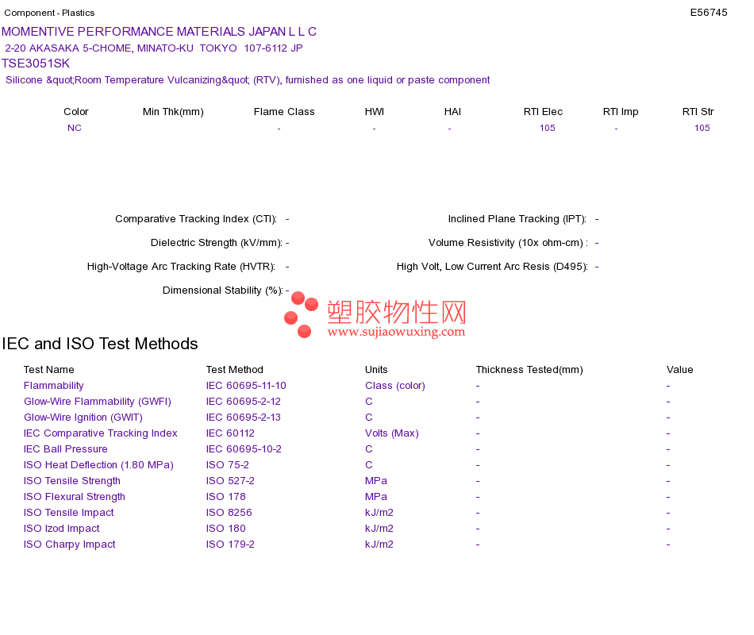Click the Test Name column header

click(49, 369)
